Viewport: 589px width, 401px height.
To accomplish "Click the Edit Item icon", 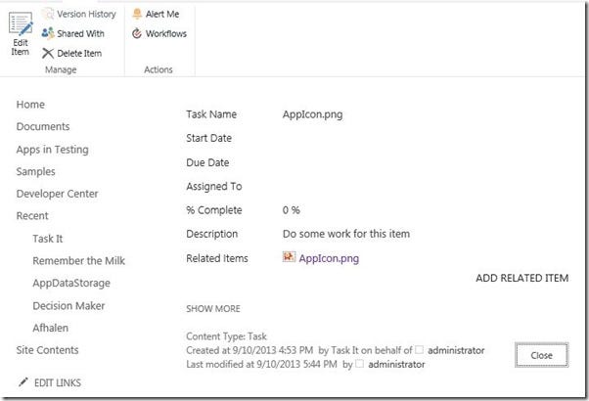I will 21,24.
